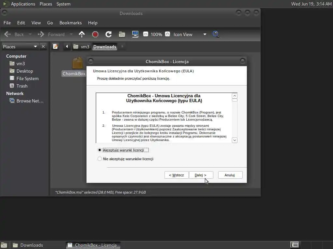Go forward with the Forward arrow
The width and height of the screenshot is (333, 249).
click(x=51, y=34)
